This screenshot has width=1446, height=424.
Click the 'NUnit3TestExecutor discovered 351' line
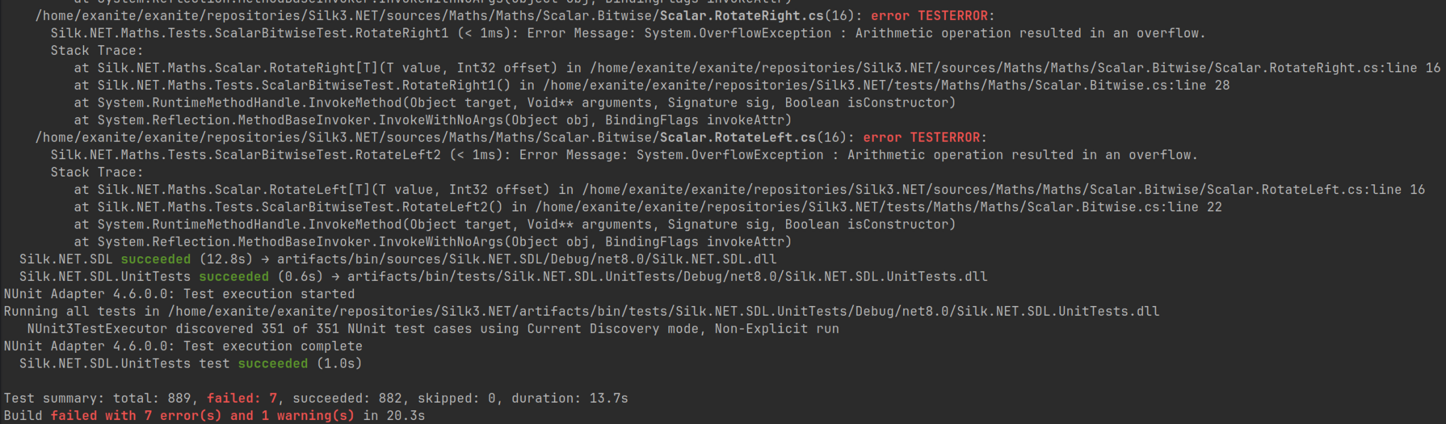click(x=433, y=329)
